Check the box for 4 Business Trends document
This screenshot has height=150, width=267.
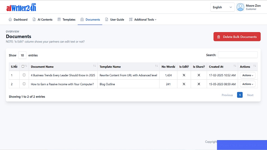coord(24,75)
